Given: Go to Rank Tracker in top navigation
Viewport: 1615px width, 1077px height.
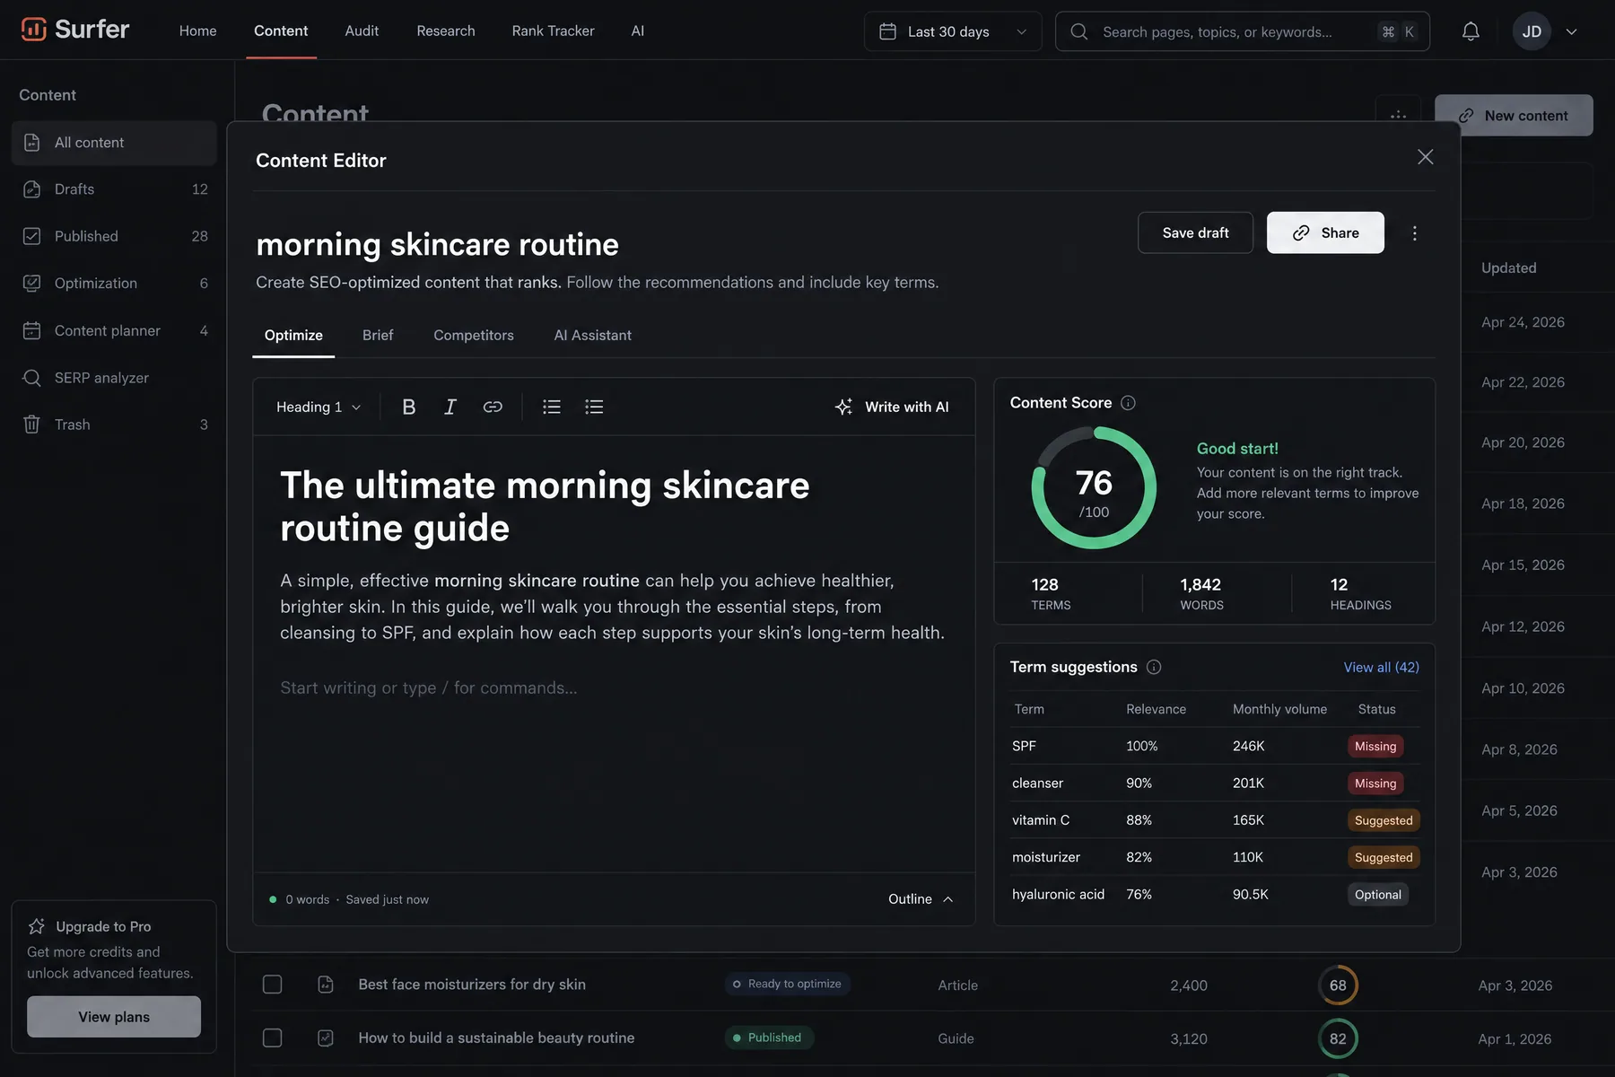Looking at the screenshot, I should (553, 31).
